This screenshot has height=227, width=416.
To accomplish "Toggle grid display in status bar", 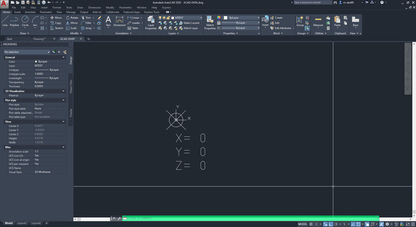I will 311,224.
